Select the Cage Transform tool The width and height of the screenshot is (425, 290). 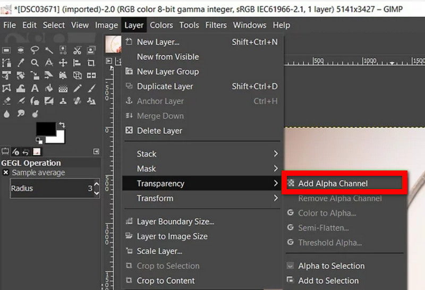[6, 88]
